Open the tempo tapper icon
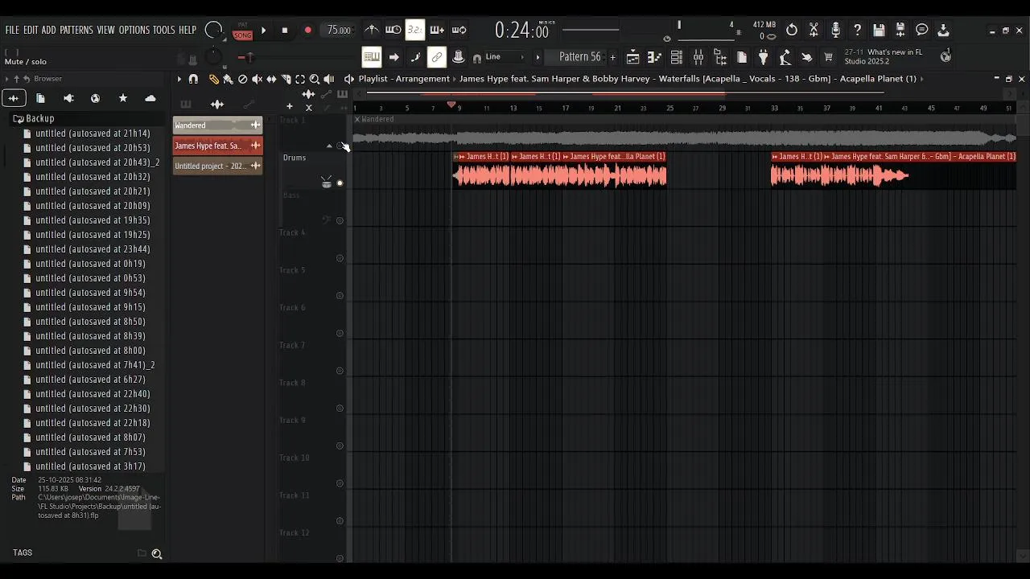Image resolution: width=1030 pixels, height=579 pixels. 785,57
